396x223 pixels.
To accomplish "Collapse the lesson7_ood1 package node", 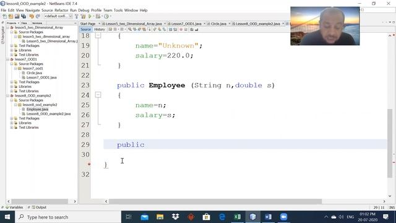I will 15,69.
